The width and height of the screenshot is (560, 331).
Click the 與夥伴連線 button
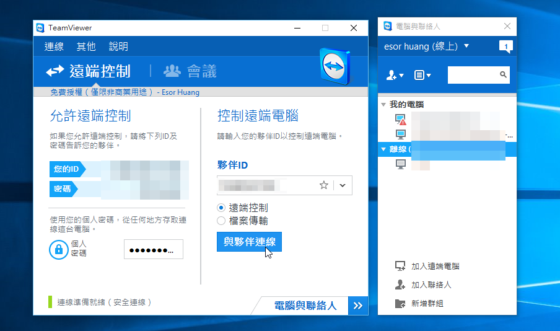249,242
